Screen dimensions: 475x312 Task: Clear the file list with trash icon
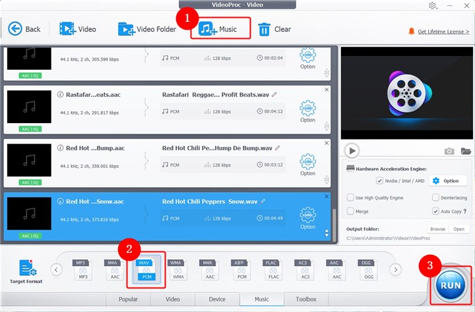274,29
